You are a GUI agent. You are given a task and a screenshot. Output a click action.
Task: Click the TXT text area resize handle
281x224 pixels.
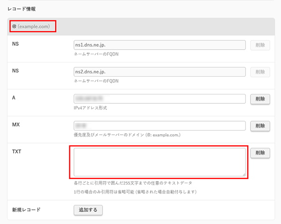tap(244, 174)
